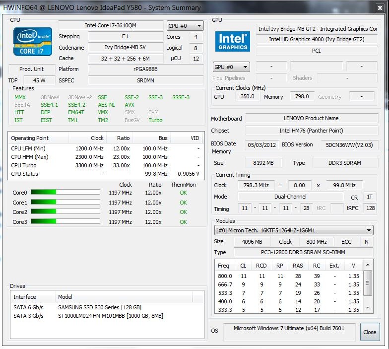Click the Core1 usage bar
389x349 pixels.
65,202
